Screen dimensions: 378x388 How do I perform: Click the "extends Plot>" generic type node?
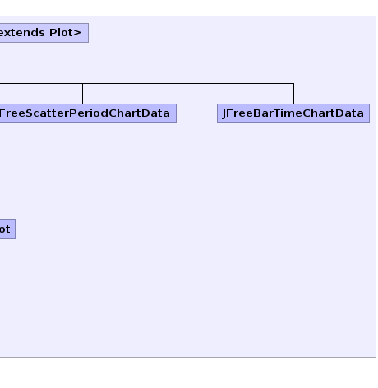44,33
